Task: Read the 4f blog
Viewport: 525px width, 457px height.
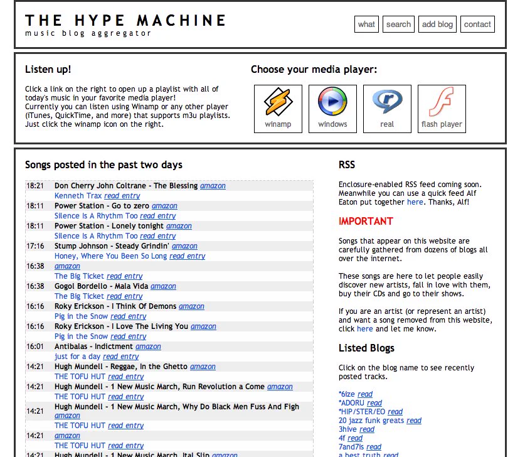Action: click(x=355, y=438)
